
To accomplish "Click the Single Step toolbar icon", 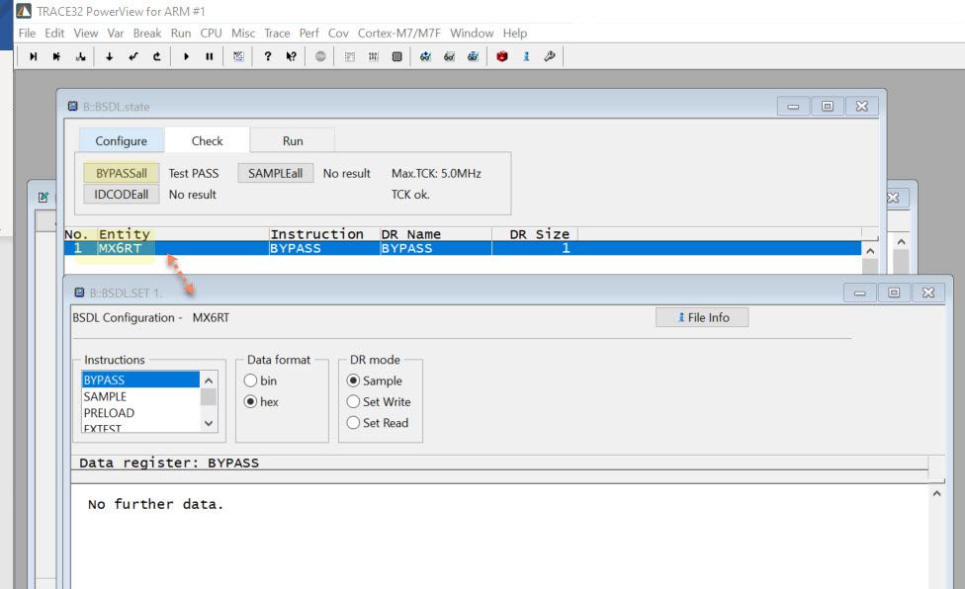I will pos(34,56).
